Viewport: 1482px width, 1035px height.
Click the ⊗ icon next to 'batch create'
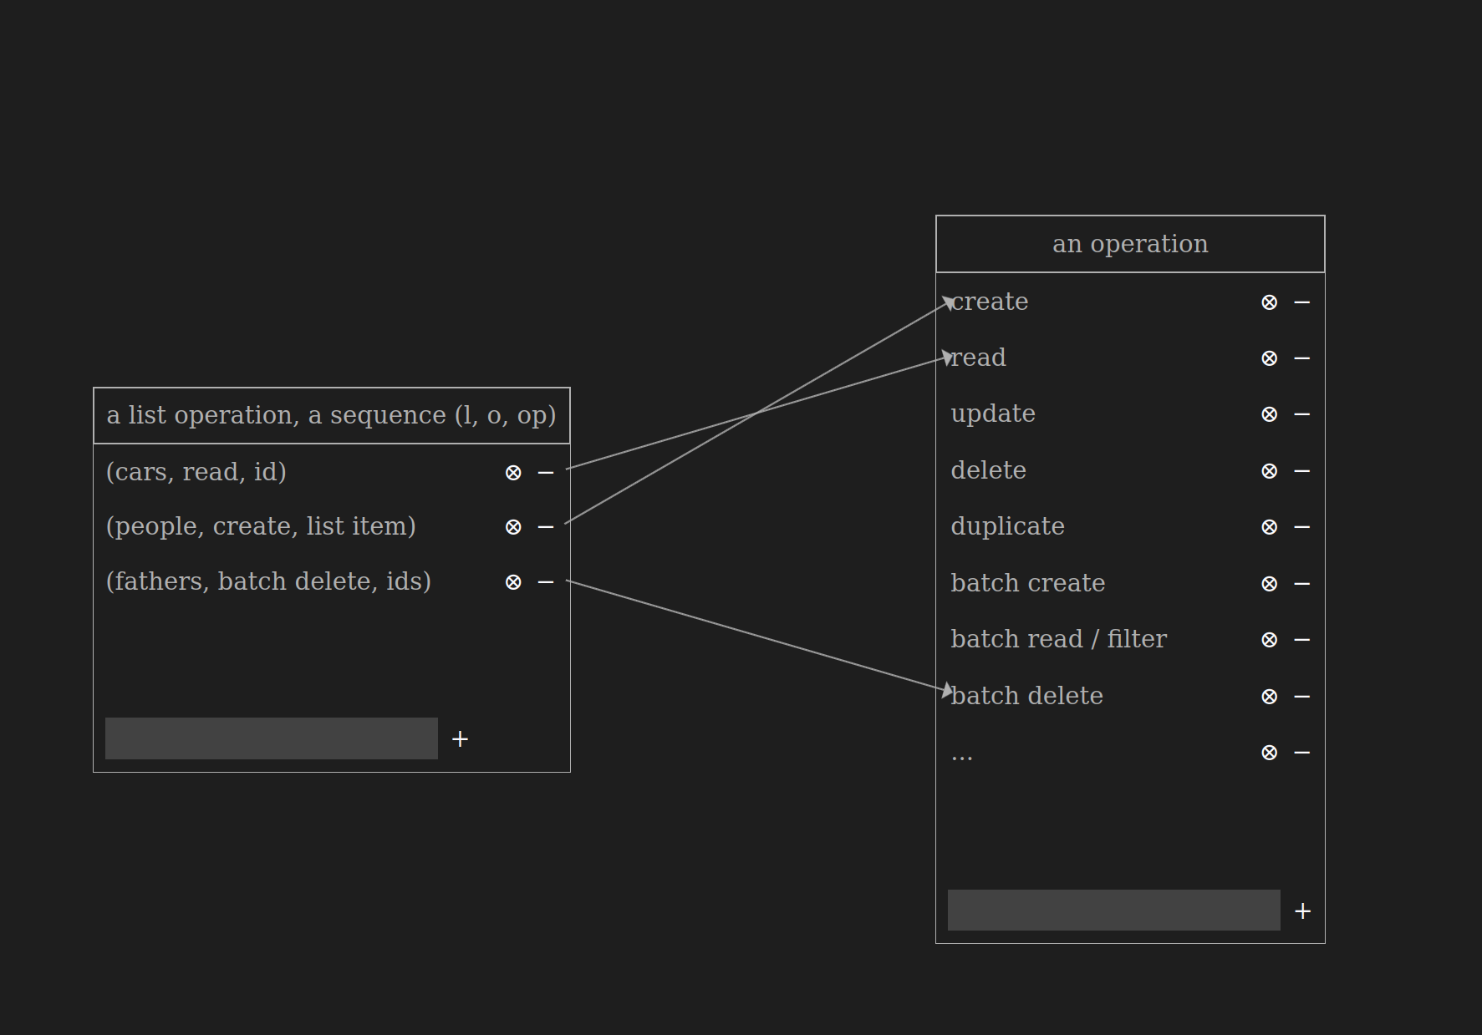pos(1269,584)
